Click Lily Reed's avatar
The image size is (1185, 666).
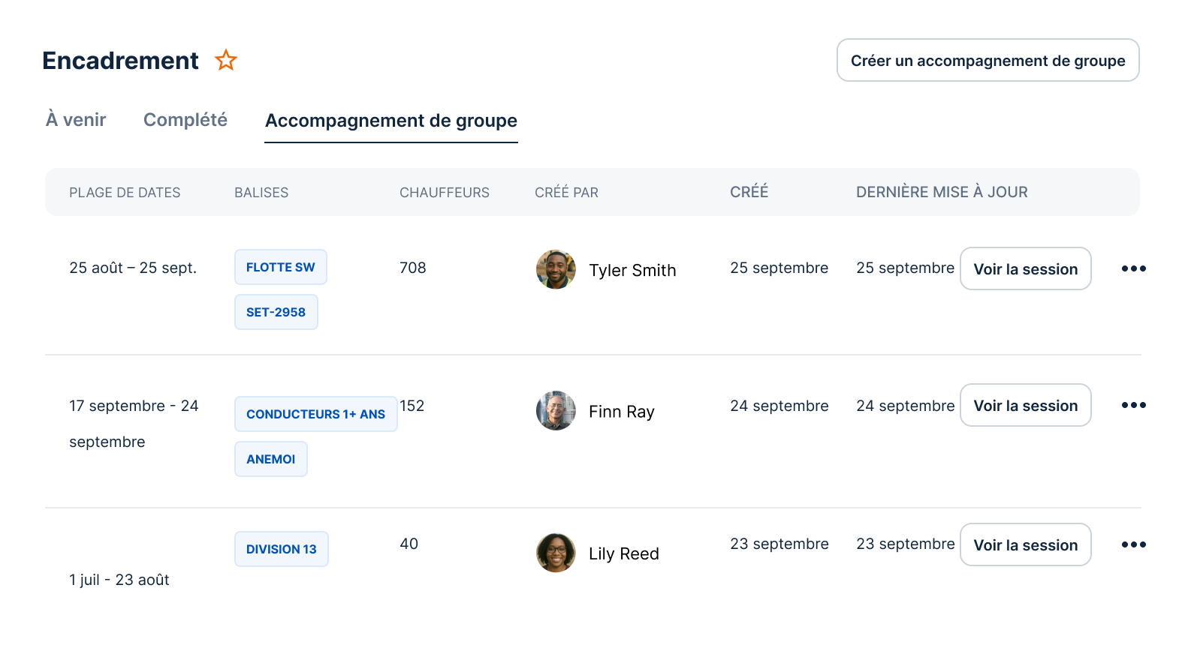(x=556, y=553)
